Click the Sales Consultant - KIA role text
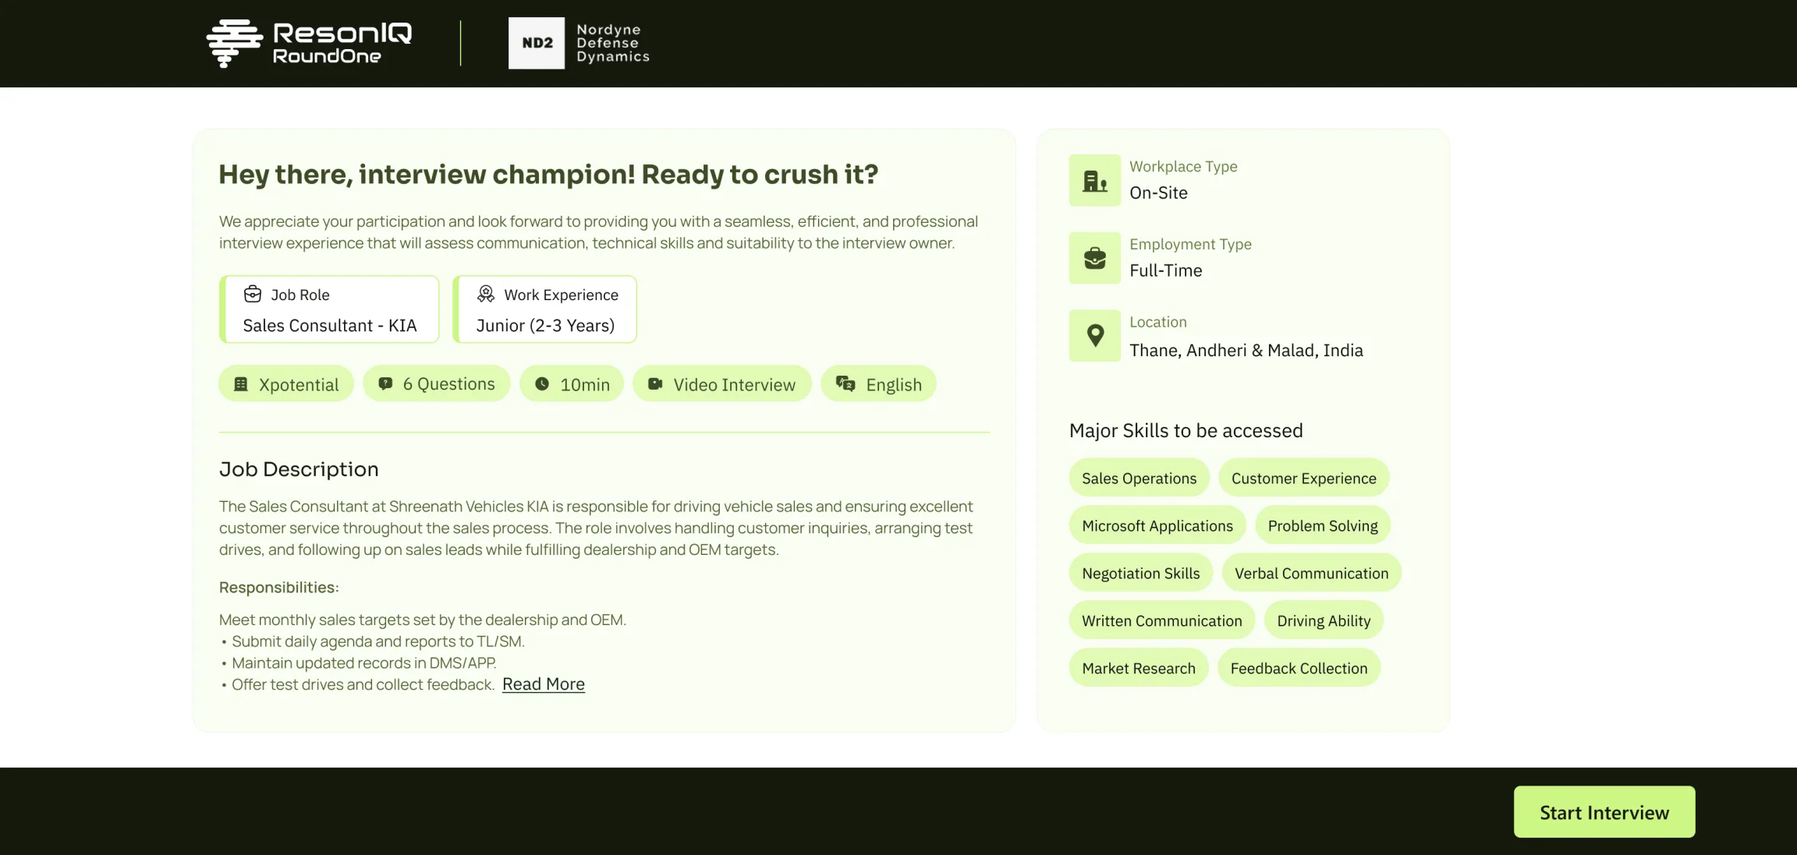 point(330,325)
